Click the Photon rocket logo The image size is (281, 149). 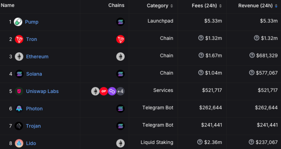(x=19, y=109)
